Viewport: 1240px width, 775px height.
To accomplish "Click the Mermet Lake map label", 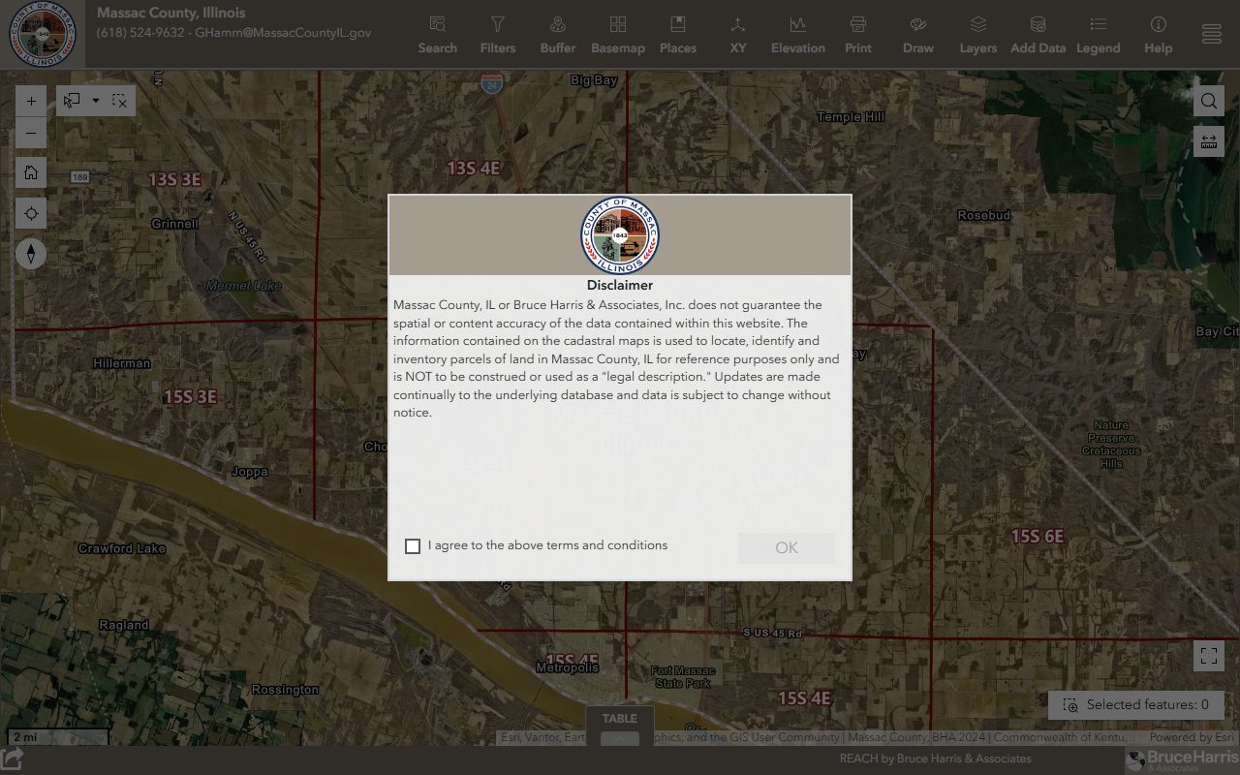I will 244,286.
